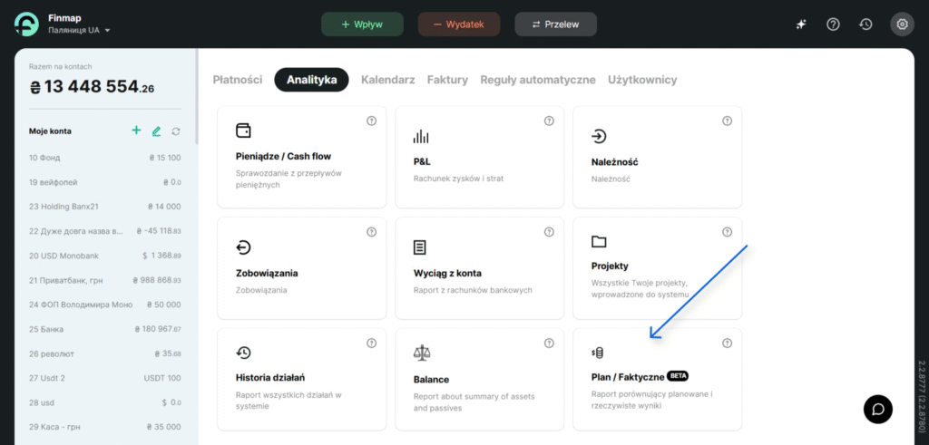Click the Przelew transfer button
The height and width of the screenshot is (445, 929).
coord(556,24)
